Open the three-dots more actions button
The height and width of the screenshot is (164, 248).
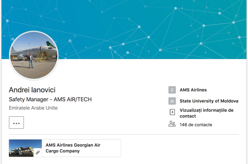(x=16, y=123)
